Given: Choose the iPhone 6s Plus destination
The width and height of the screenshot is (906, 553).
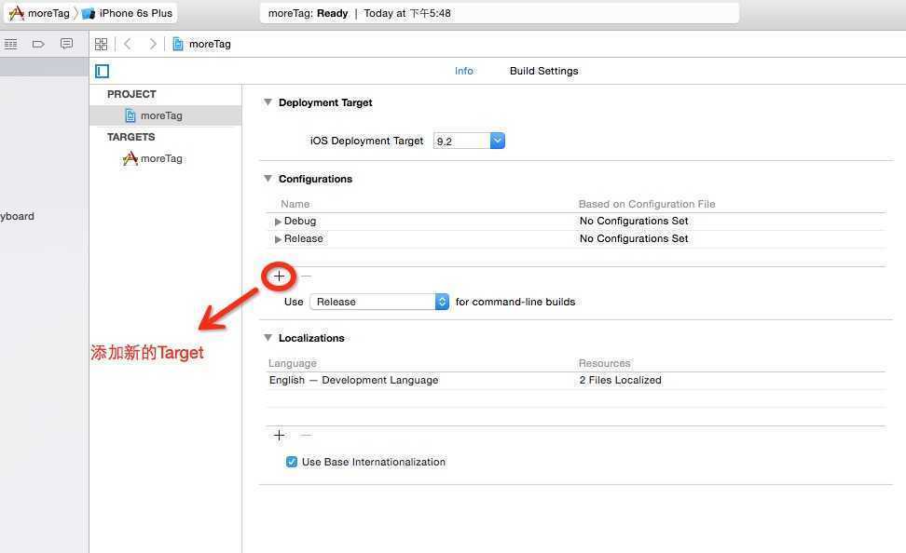Looking at the screenshot, I should coord(128,13).
